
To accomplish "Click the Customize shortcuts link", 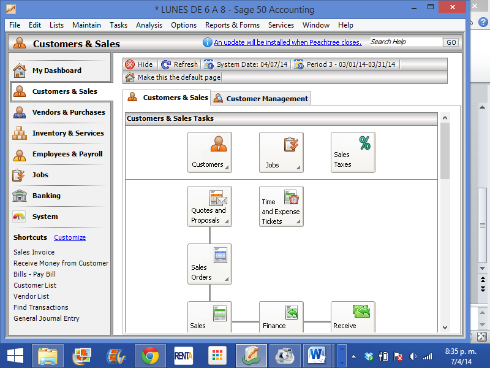I will pyautogui.click(x=70, y=237).
